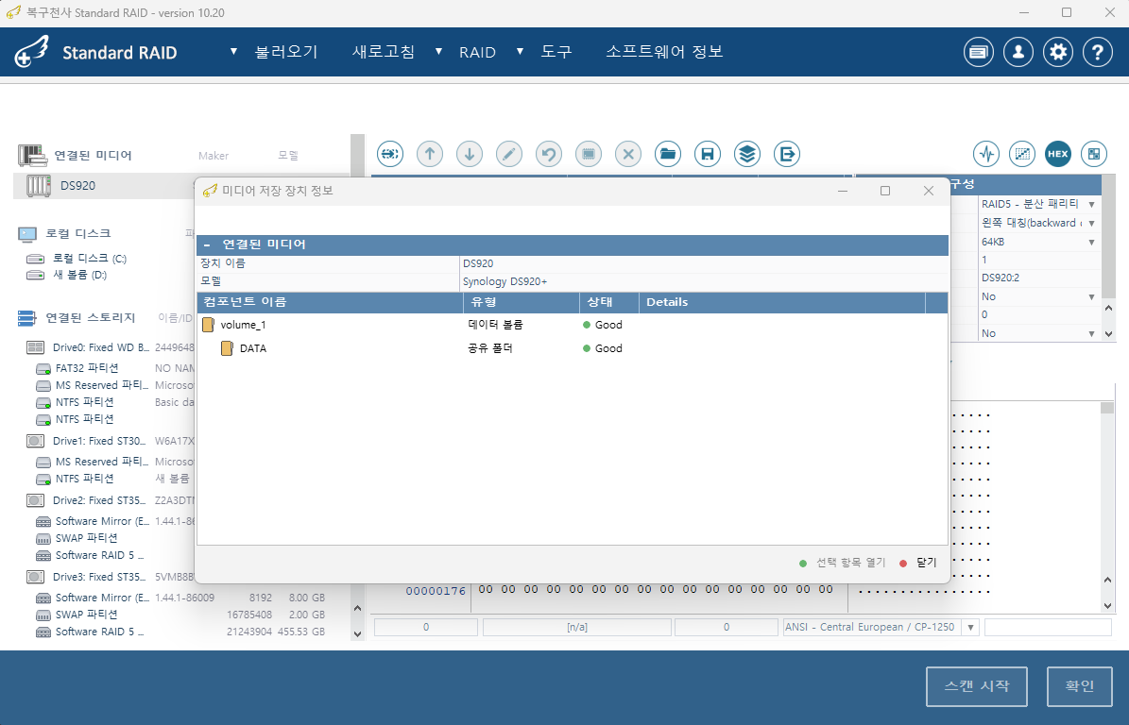1129x725 pixels.
Task: Click the 선택 항목 열기 button
Action: tap(843, 563)
